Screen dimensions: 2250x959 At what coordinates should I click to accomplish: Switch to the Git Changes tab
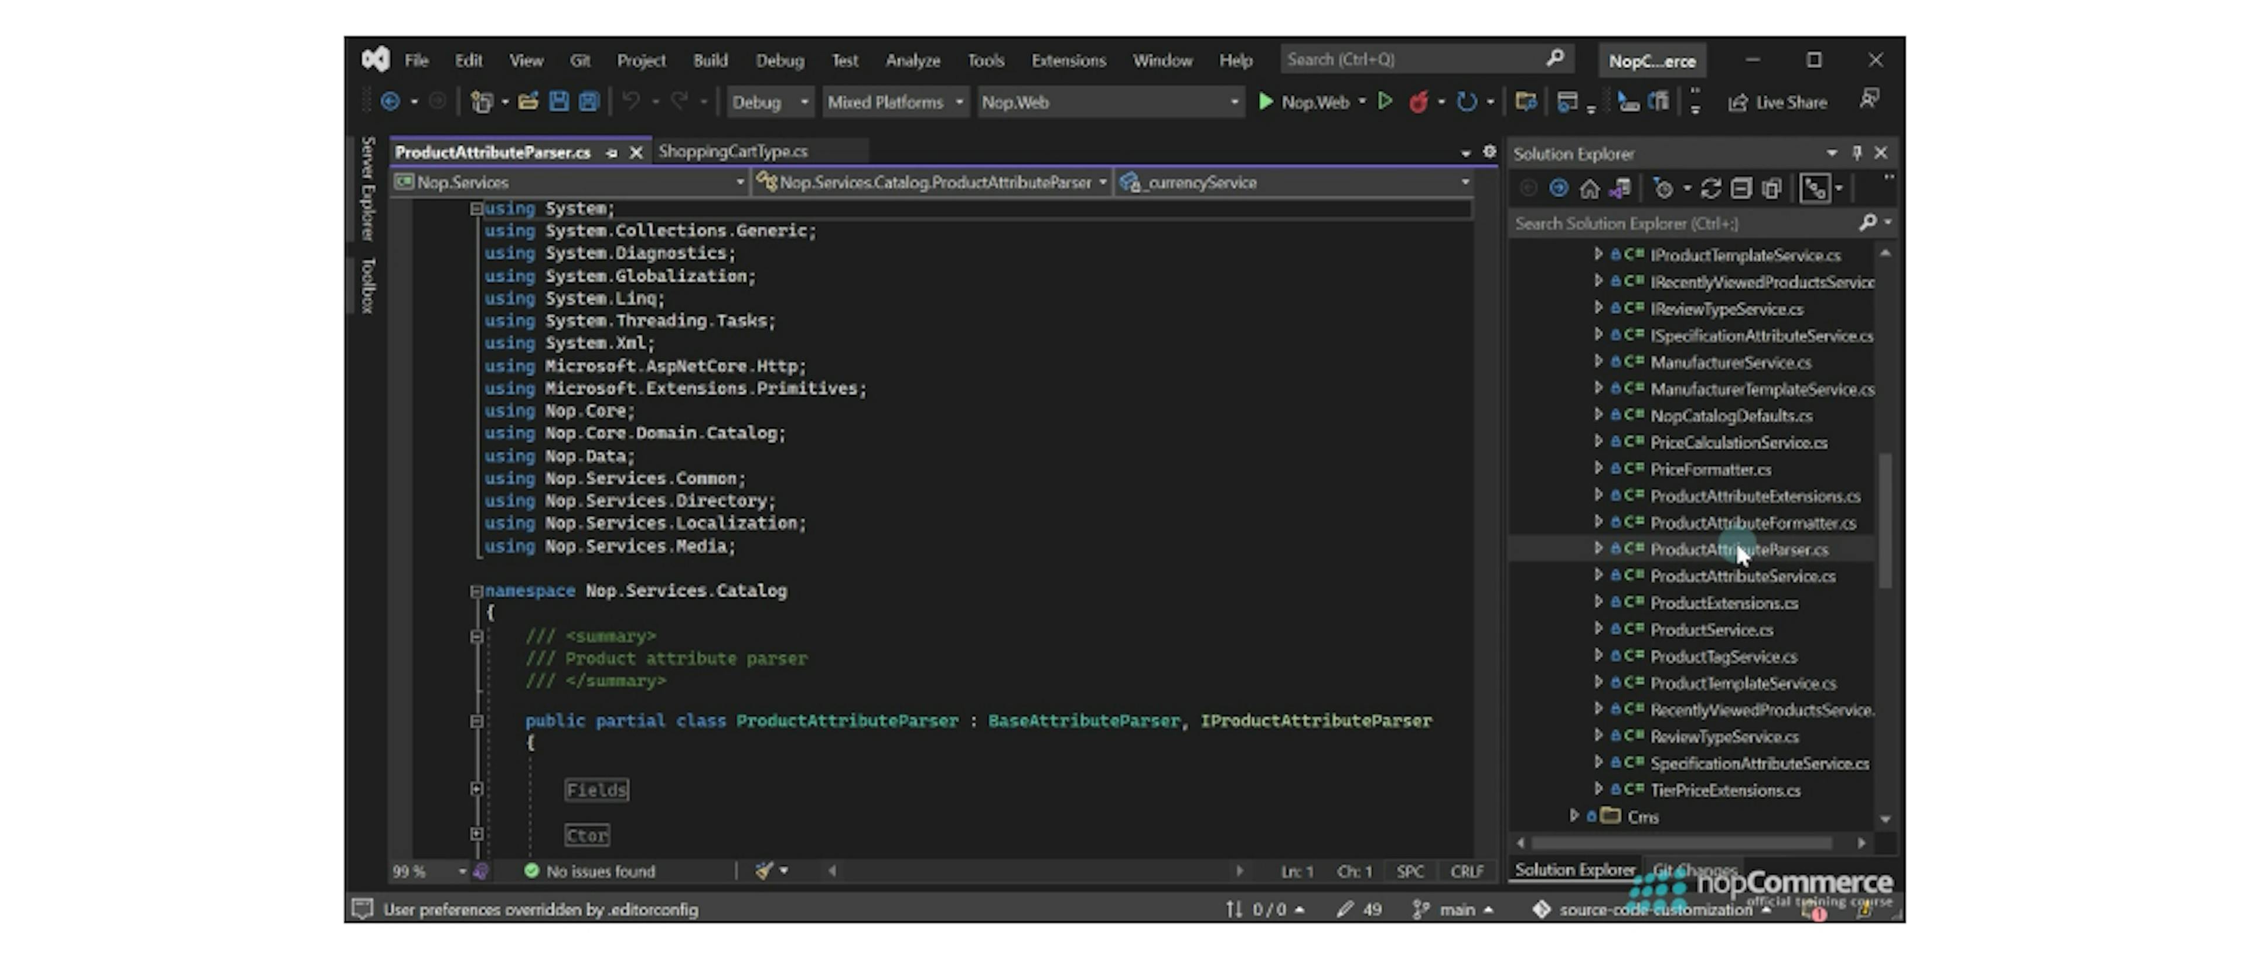(1695, 870)
